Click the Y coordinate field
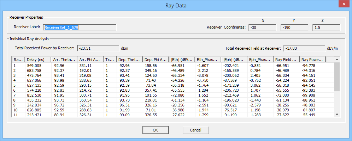The height and width of the screenshot is (141, 352). pos(294,27)
